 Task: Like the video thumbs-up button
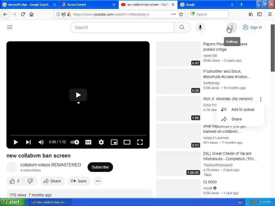click(15, 181)
